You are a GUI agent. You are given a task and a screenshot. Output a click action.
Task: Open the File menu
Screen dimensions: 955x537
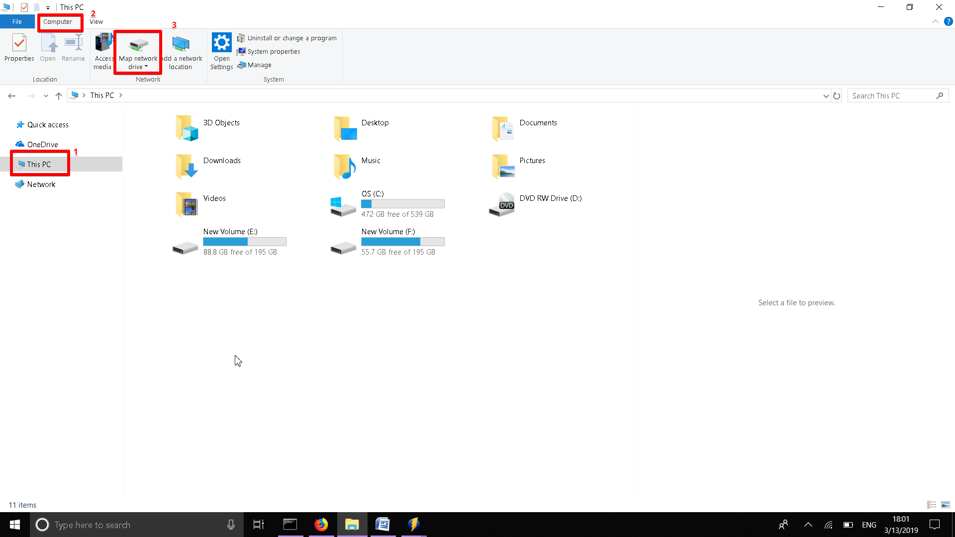[17, 21]
